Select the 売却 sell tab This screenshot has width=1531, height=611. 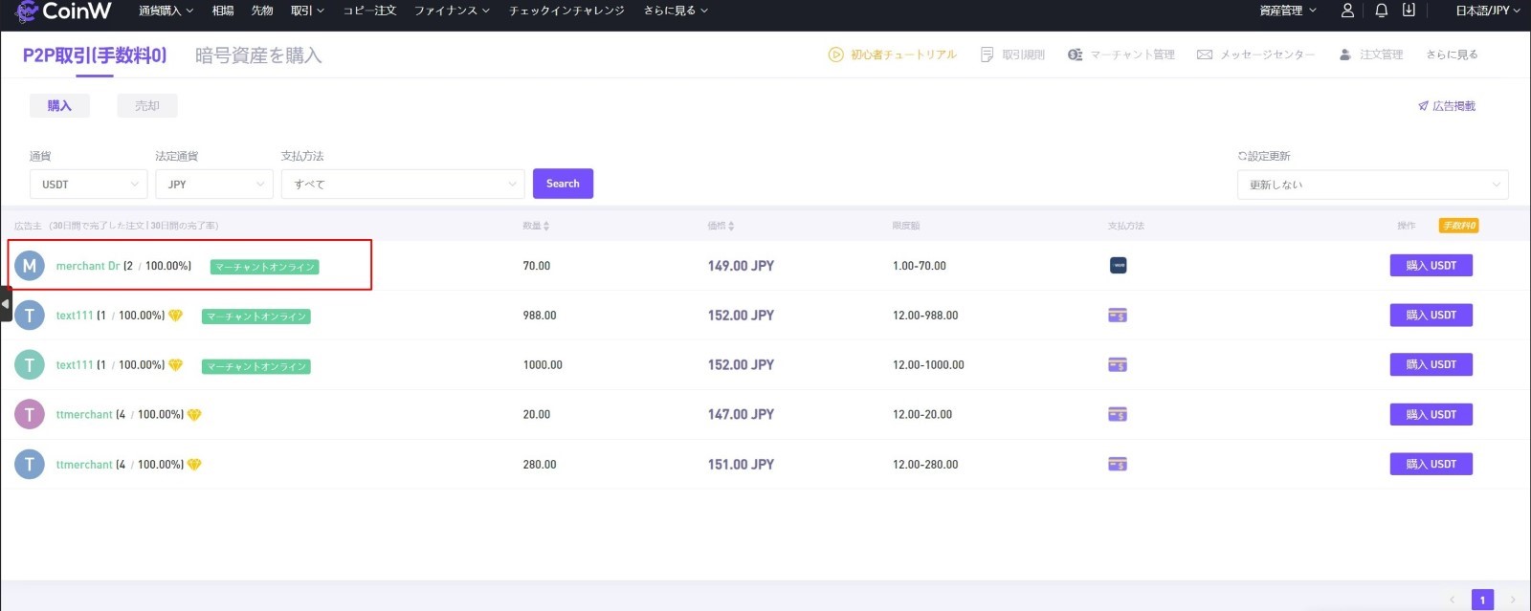pyautogui.click(x=147, y=106)
